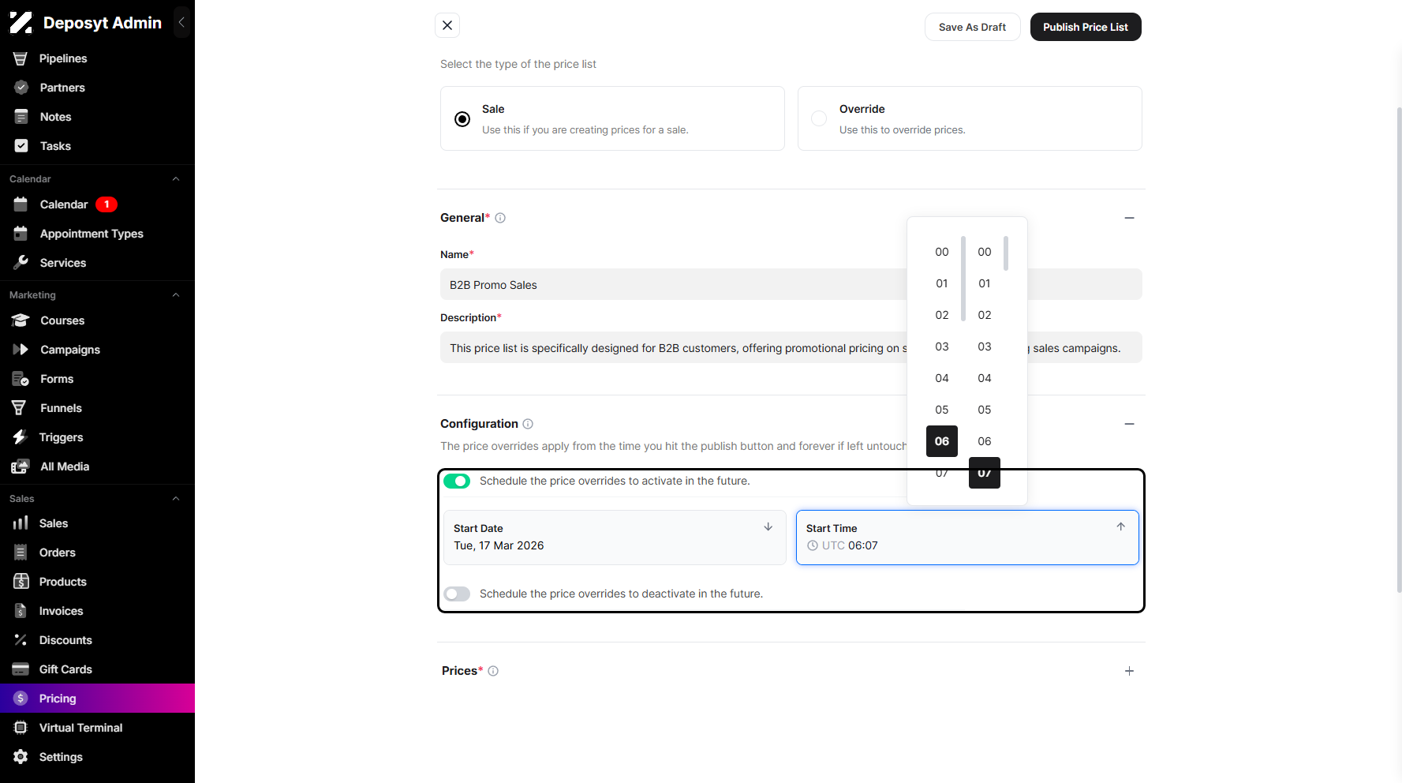Turn off the schedule activation toggle
1402x783 pixels.
point(457,481)
